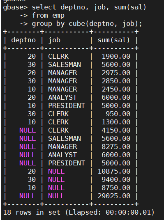This screenshot has height=220, width=164.
Task: Click the pink NULL beside 4150.00 CLERK
Action: (x=28, y=131)
